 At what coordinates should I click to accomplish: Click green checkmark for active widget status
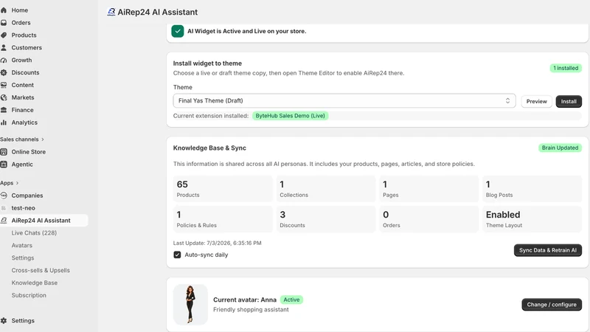[178, 31]
